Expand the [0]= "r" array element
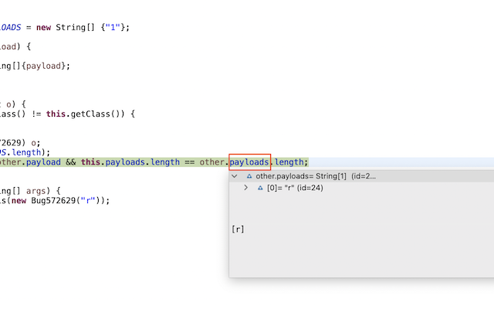 point(245,188)
